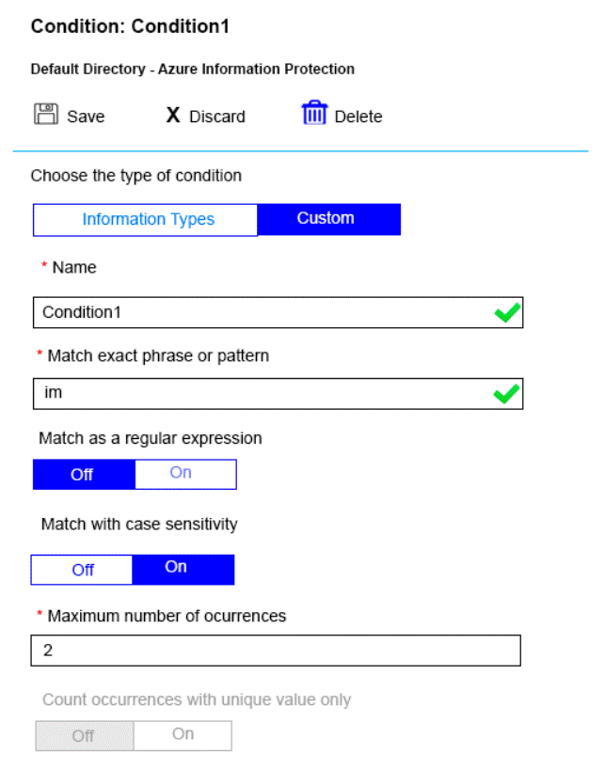Click the Save button label

click(x=86, y=117)
